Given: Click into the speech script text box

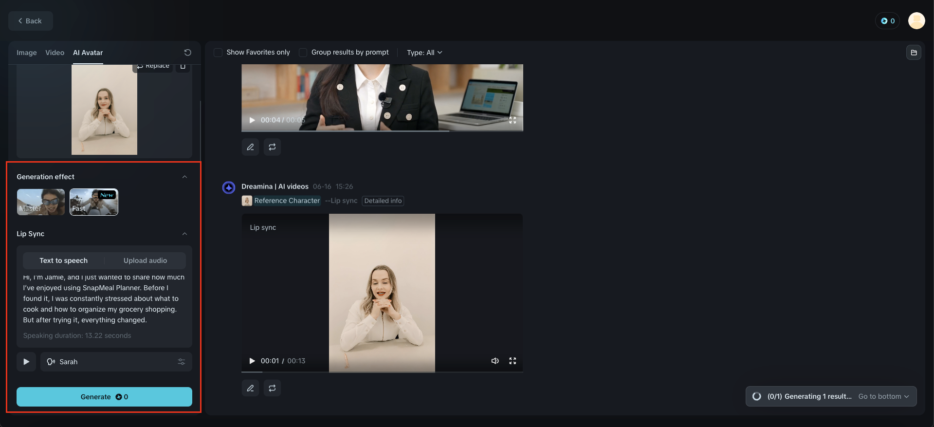Looking at the screenshot, I should pos(104,298).
